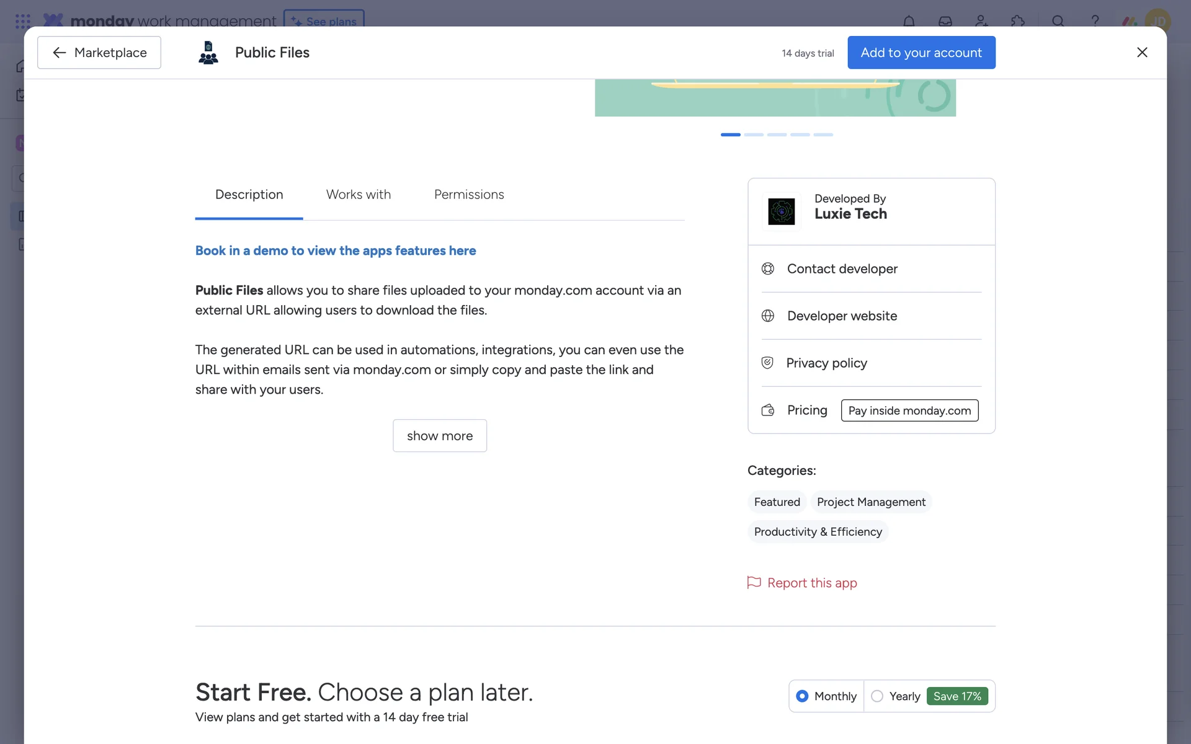Click the Luxie Tech developer logo
Viewport: 1191px width, 744px height.
tap(781, 211)
